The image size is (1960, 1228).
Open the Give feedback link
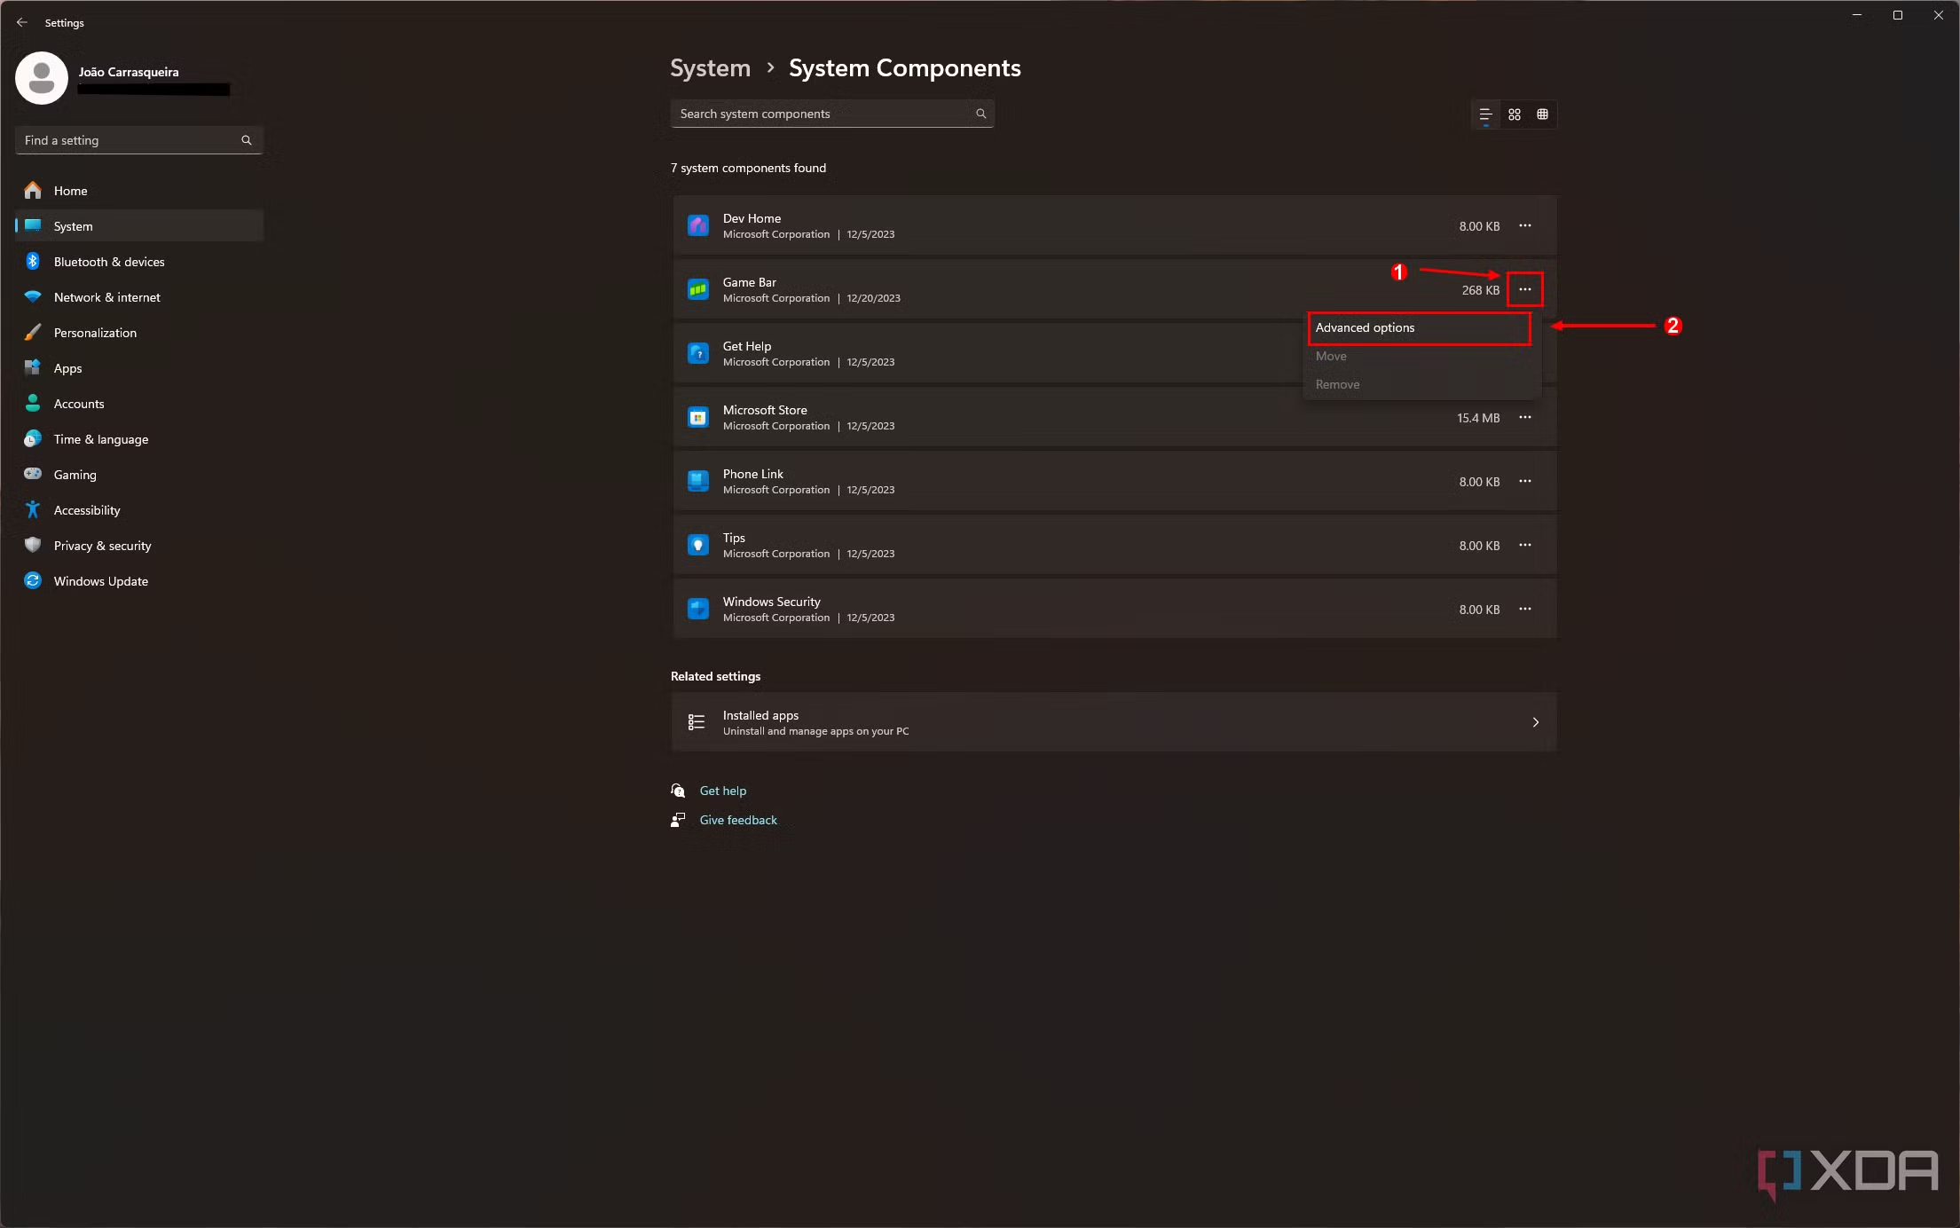click(x=738, y=820)
